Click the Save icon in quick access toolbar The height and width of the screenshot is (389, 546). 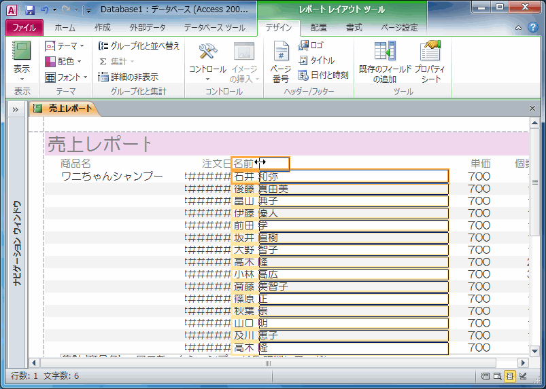(x=30, y=10)
